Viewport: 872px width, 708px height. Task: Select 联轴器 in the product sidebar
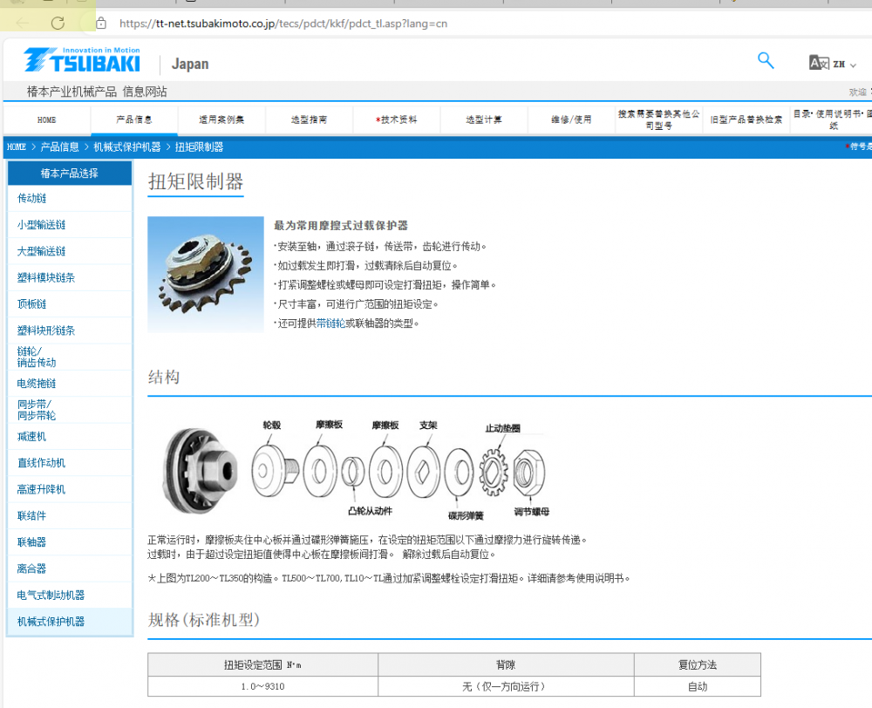[31, 541]
